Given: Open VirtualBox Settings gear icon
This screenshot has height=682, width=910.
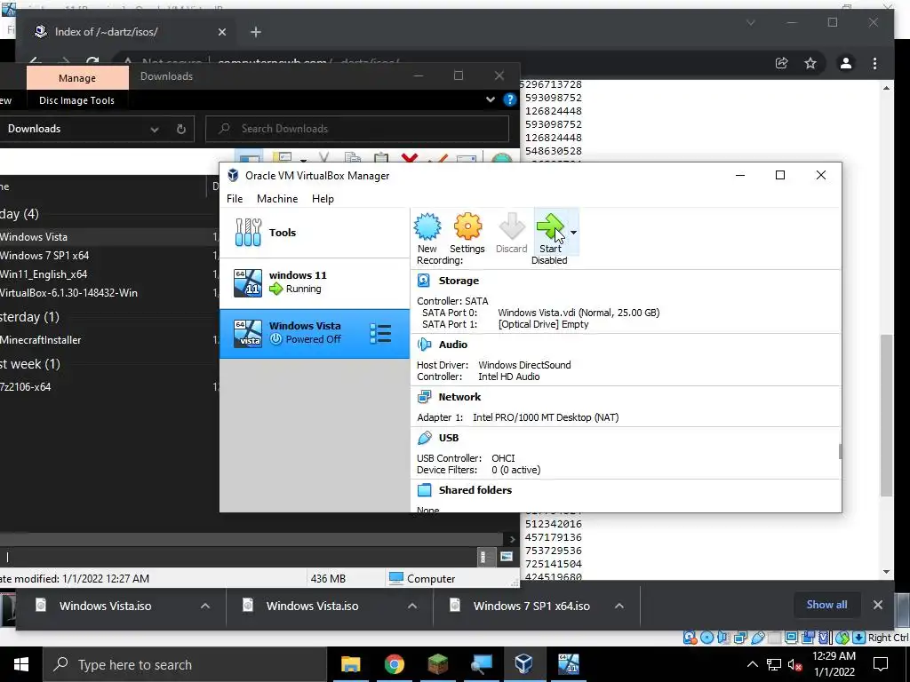Looking at the screenshot, I should [467, 226].
